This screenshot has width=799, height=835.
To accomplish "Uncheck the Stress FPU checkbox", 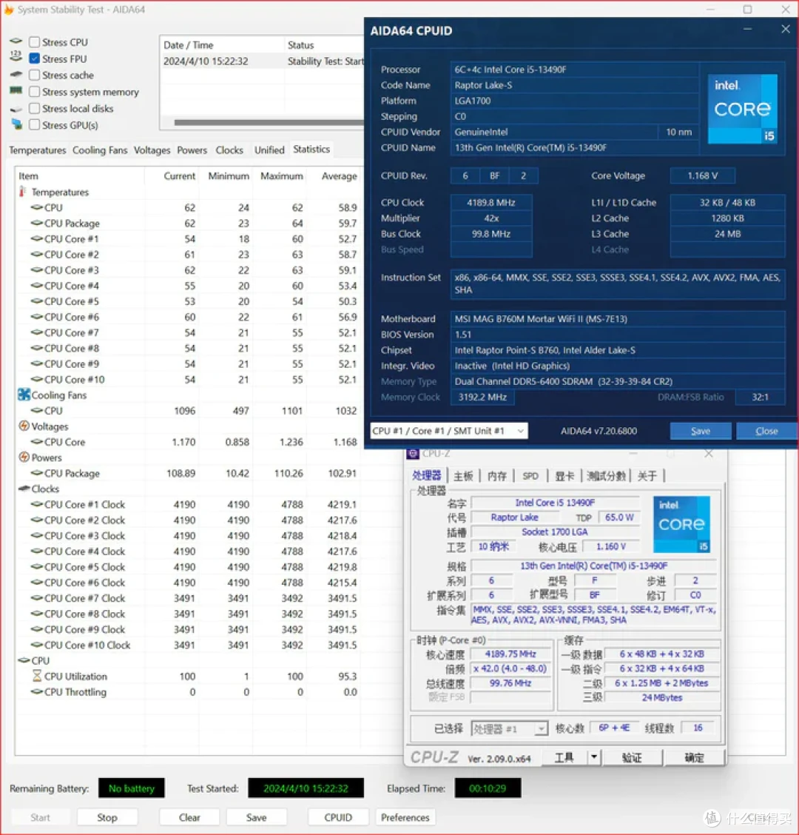I will (x=35, y=58).
